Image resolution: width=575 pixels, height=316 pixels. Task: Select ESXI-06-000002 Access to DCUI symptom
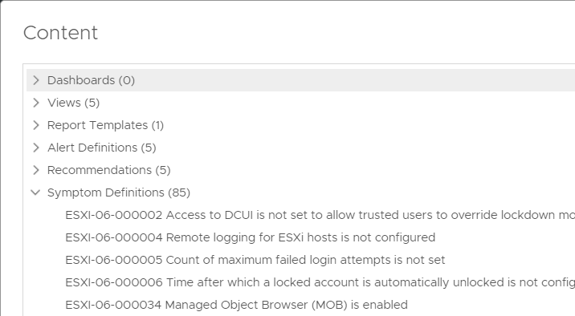click(x=320, y=215)
